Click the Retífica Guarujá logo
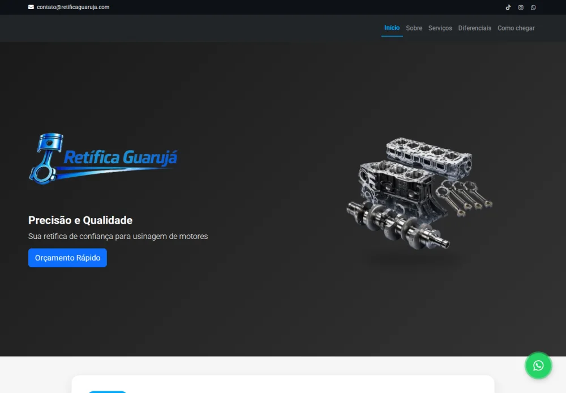This screenshot has width=566, height=393. click(103, 158)
